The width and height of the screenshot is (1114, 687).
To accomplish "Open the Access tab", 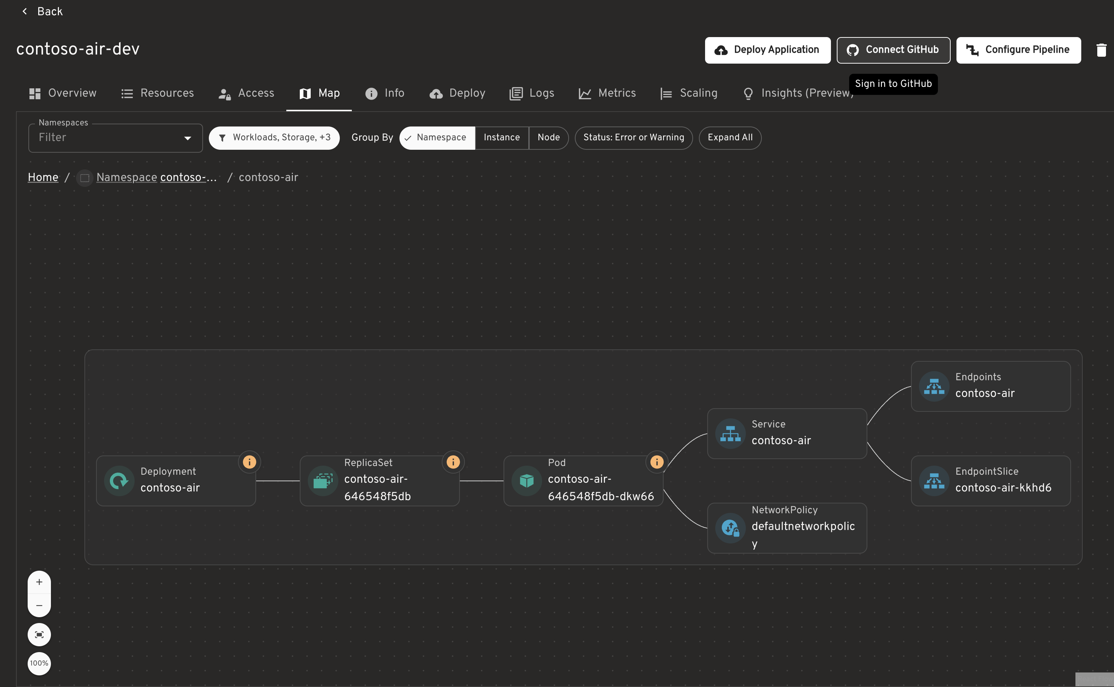I will 246,93.
